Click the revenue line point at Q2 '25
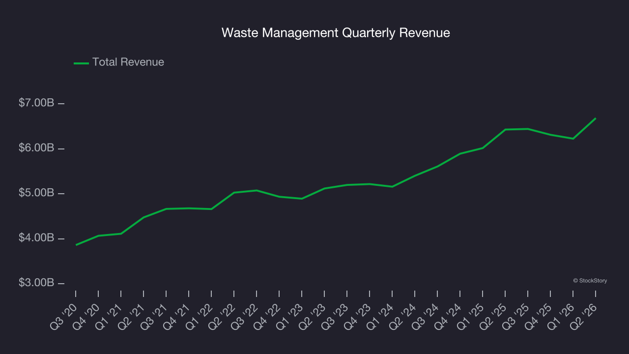Image resolution: width=629 pixels, height=354 pixels. tap(505, 129)
